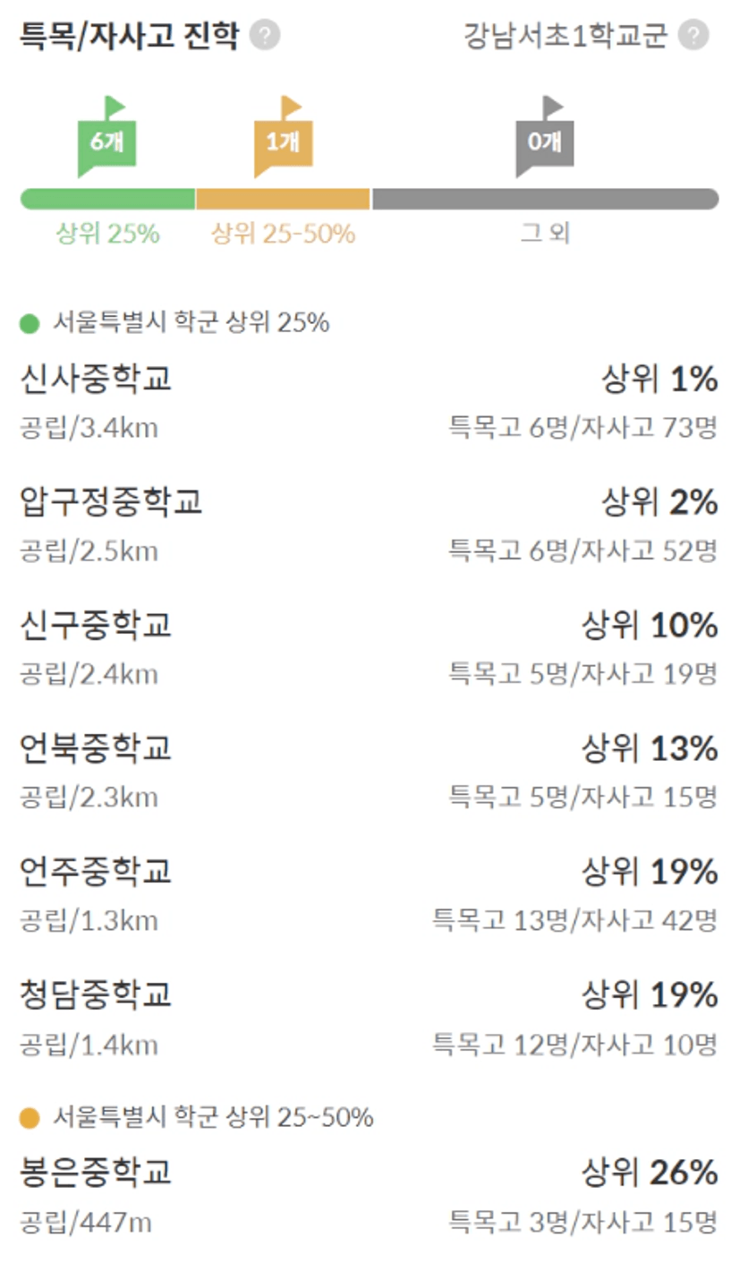Select the gray 그 외 bar segment
740x1263 pixels.
click(545, 199)
